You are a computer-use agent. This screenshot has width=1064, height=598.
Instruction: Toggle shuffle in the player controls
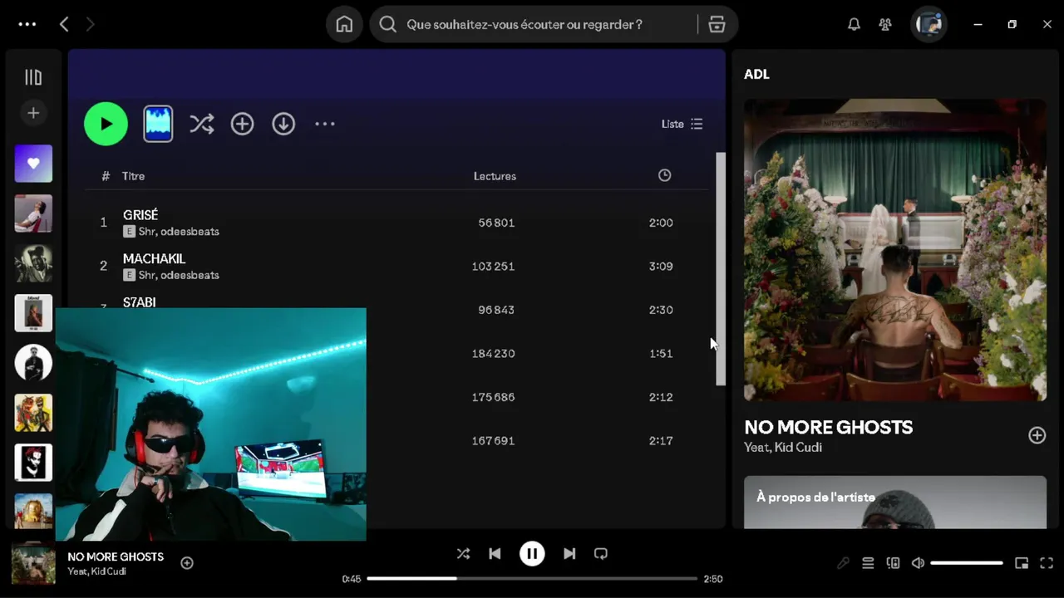463,554
